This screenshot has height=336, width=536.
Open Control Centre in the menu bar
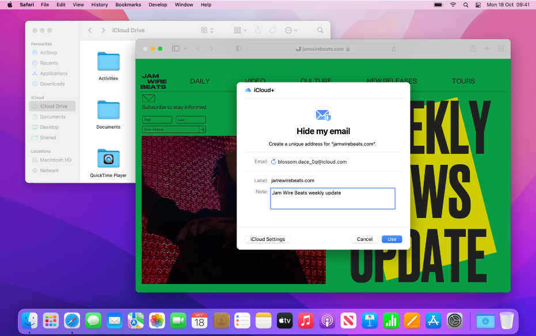[478, 5]
